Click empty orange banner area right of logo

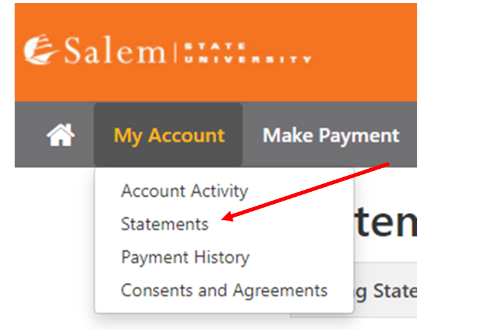tap(364, 52)
